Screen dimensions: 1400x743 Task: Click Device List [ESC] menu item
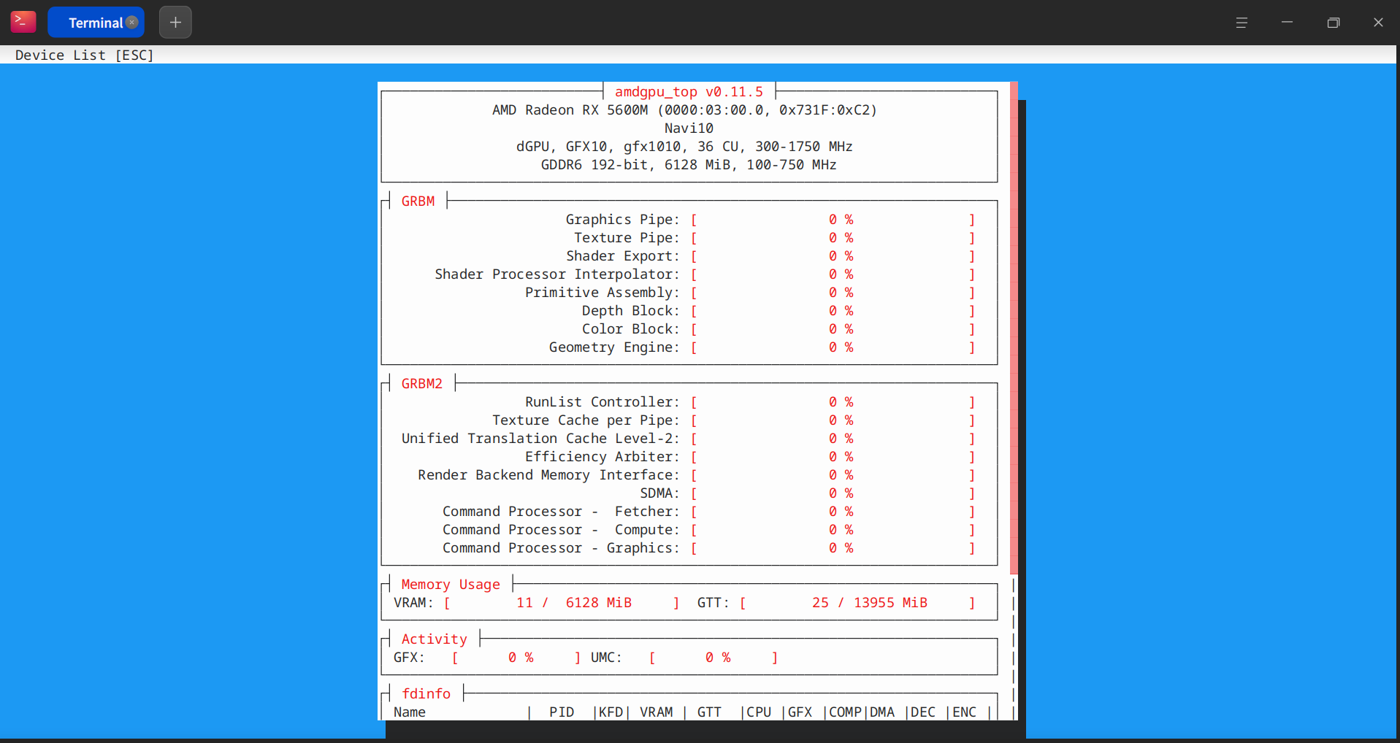coord(85,55)
